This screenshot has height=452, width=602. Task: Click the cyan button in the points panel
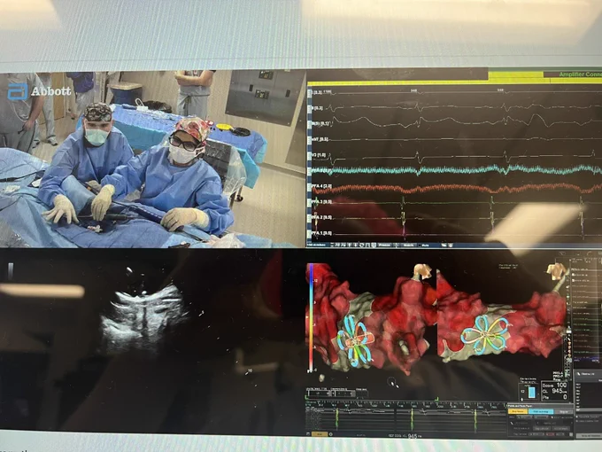tap(541, 411)
